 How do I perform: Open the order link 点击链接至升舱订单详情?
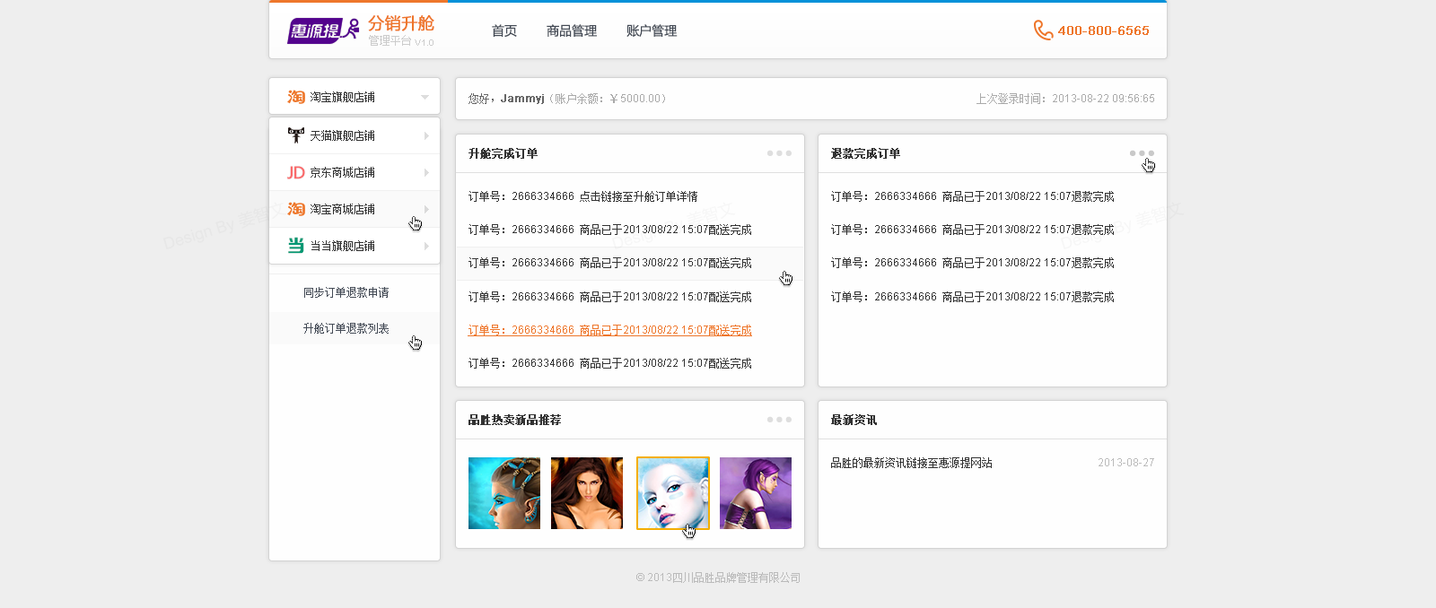click(x=639, y=196)
